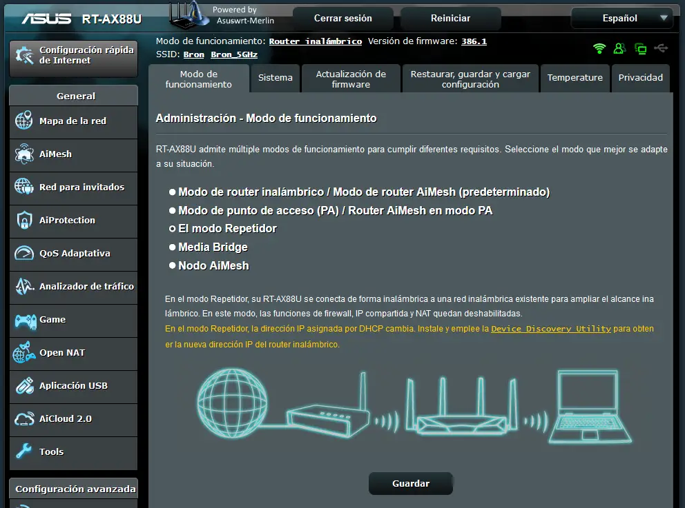The width and height of the screenshot is (685, 508).
Task: Click the Red para invitados icon
Action: click(x=23, y=187)
